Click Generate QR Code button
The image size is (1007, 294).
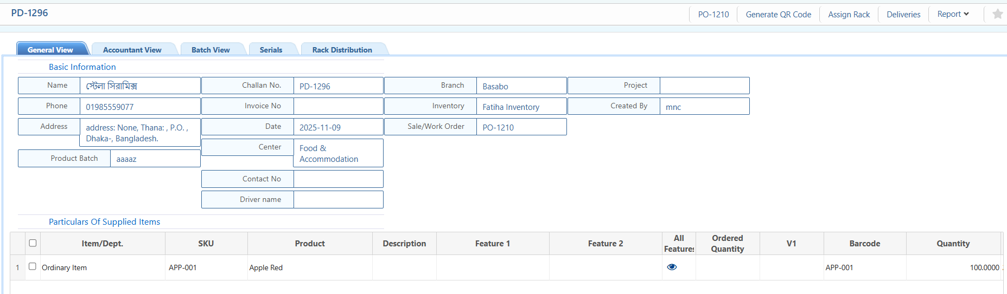tap(778, 15)
